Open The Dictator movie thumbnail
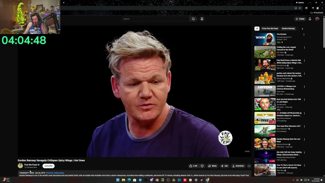325x183 pixels. point(265,39)
